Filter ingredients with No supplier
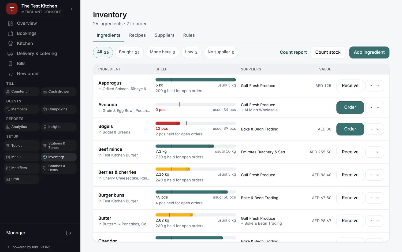 (221, 52)
